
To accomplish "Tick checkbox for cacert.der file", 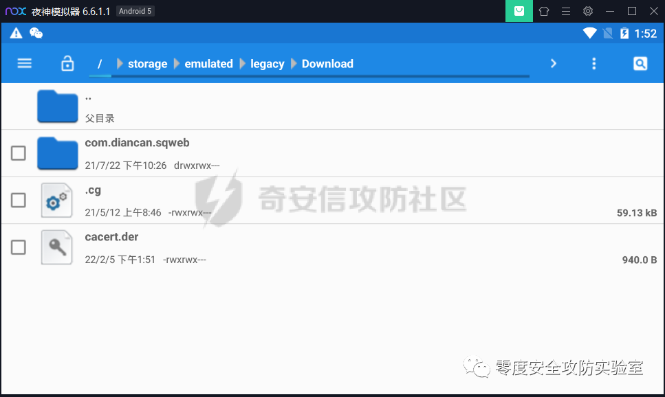I will 19,247.
